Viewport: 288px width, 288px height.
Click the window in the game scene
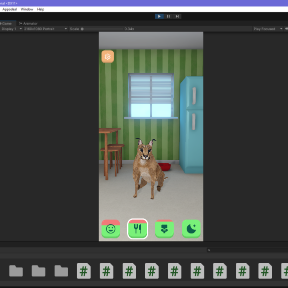point(151,96)
